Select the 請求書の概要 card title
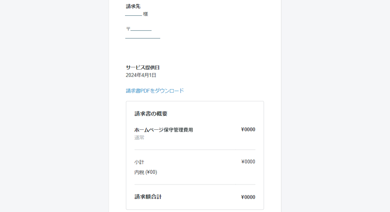390x212 pixels. pyautogui.click(x=150, y=113)
